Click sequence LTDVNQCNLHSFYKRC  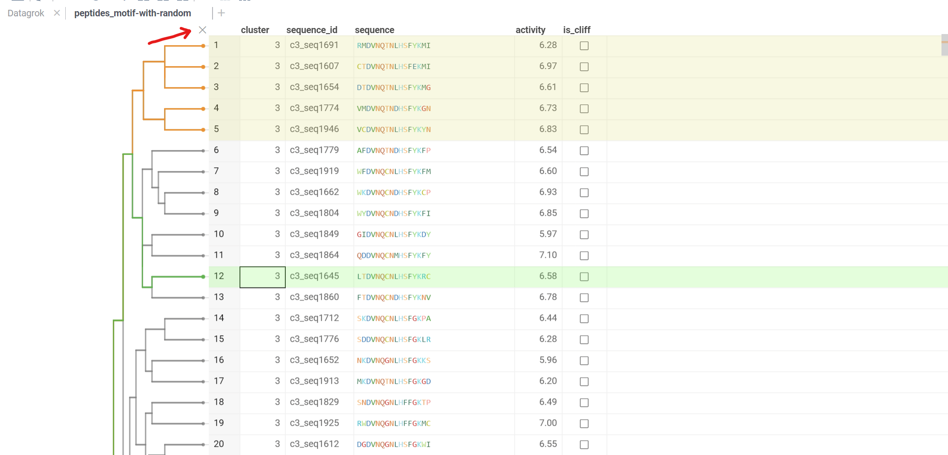[394, 276]
